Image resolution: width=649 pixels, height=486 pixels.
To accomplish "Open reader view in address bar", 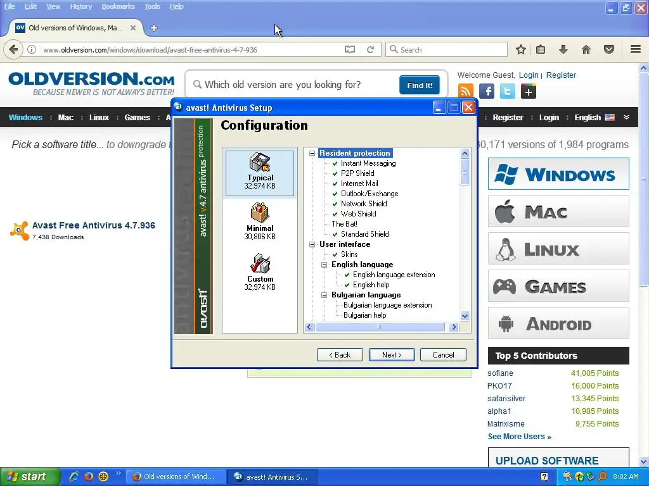I will click(350, 49).
